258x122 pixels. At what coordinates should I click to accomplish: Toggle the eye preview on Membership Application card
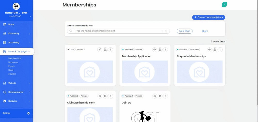[x=155, y=50]
